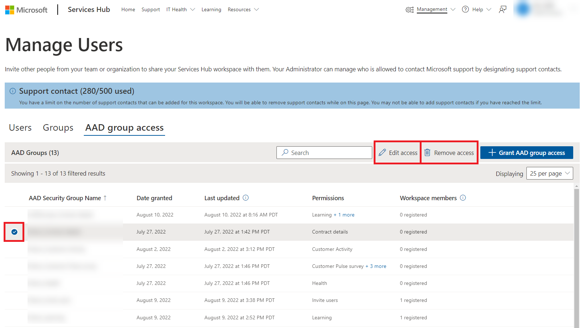Click the Last updated info icon

click(x=246, y=198)
